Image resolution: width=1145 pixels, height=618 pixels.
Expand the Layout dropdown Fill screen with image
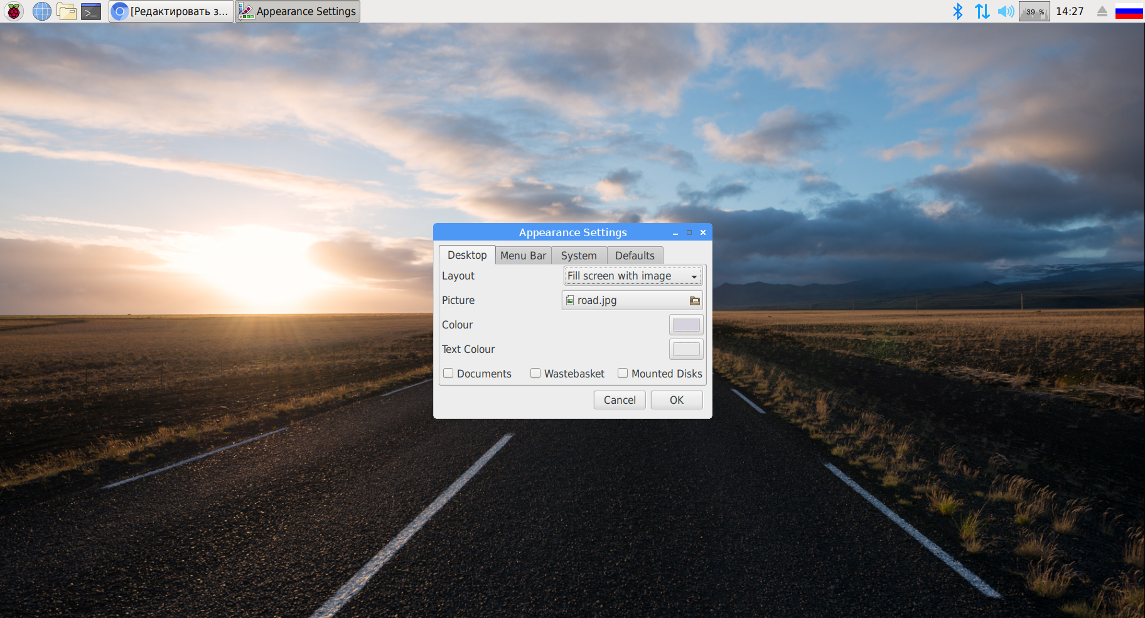tap(633, 276)
